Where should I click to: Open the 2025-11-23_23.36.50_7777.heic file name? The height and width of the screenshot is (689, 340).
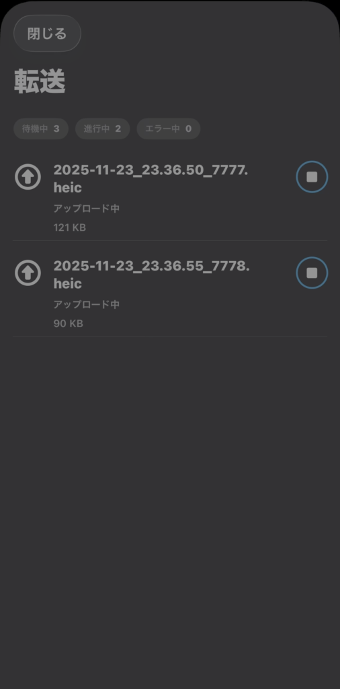[x=151, y=178]
